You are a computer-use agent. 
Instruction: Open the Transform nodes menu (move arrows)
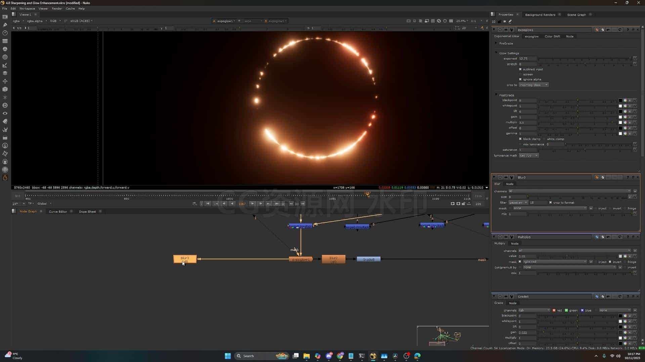click(x=5, y=81)
